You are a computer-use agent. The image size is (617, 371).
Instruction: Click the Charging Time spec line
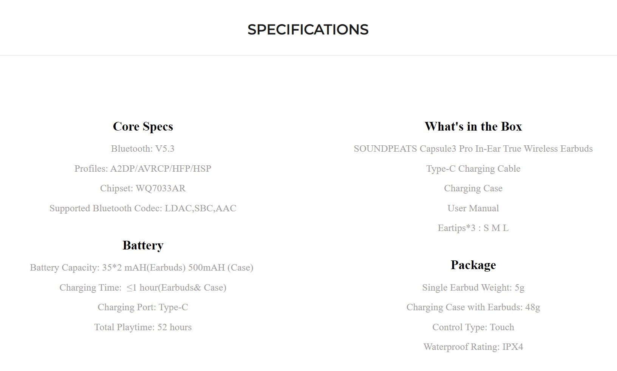(143, 288)
